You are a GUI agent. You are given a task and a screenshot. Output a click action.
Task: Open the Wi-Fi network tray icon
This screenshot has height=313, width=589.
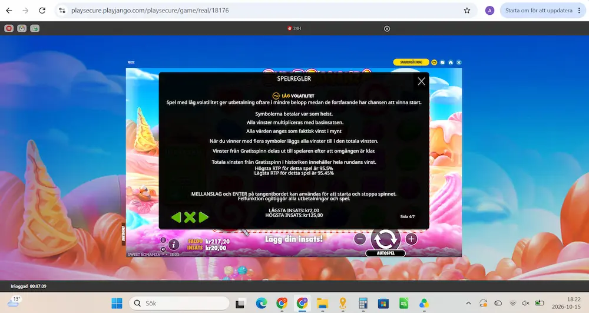pos(513,303)
